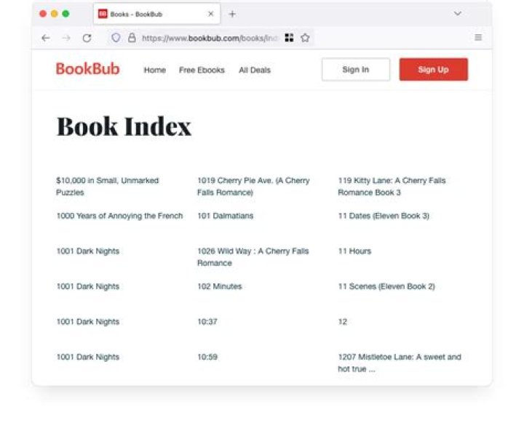Image resolution: width=524 pixels, height=428 pixels.
Task: Click the red Sign Up button
Action: point(434,69)
